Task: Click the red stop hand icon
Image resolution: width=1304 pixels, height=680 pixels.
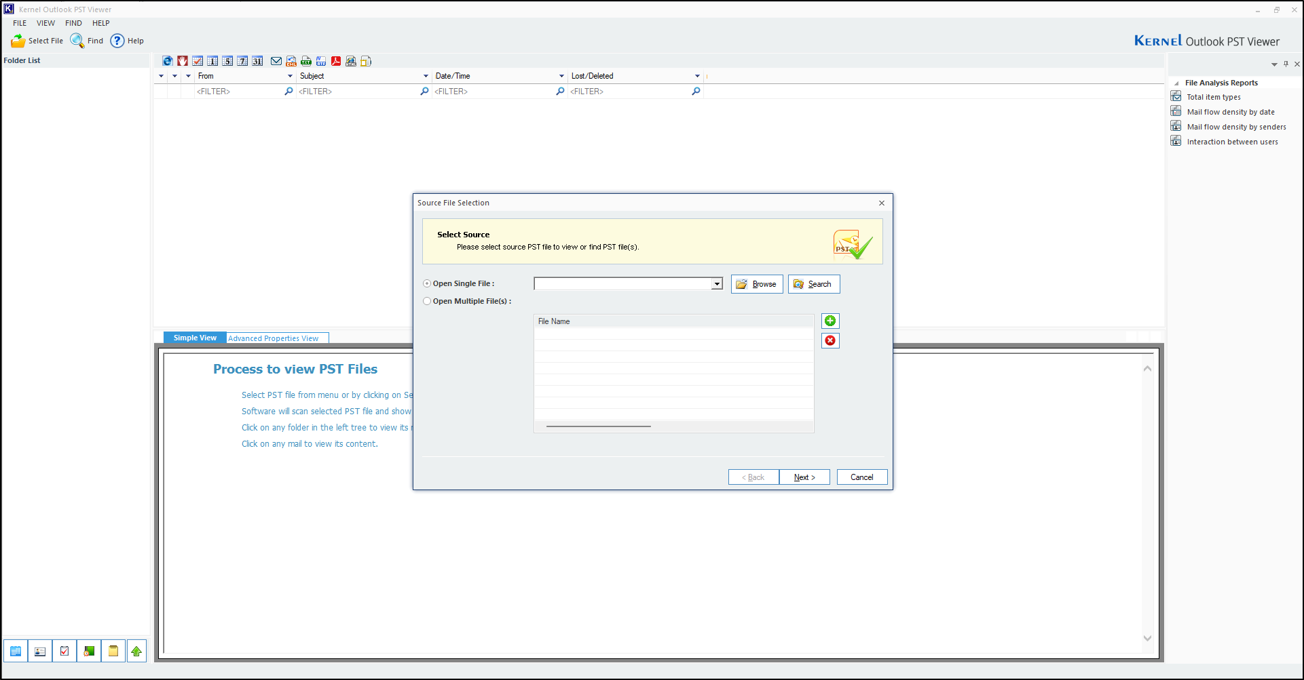Action: point(183,61)
